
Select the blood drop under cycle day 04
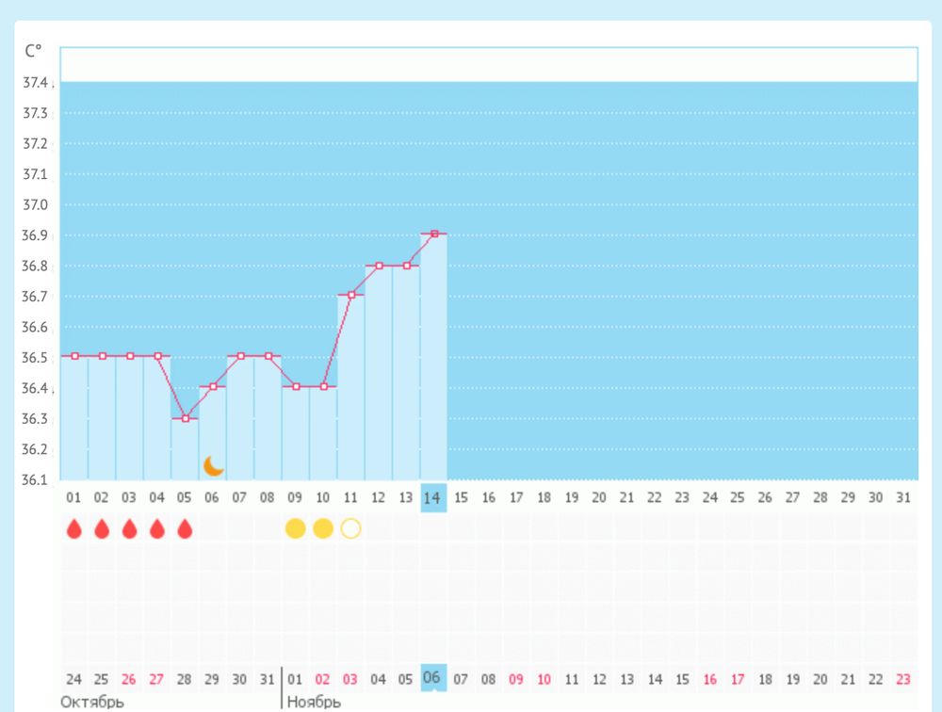(x=157, y=528)
